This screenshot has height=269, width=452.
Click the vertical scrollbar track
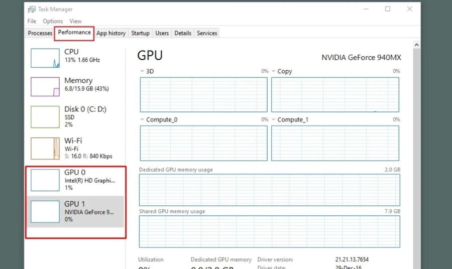(x=416, y=159)
